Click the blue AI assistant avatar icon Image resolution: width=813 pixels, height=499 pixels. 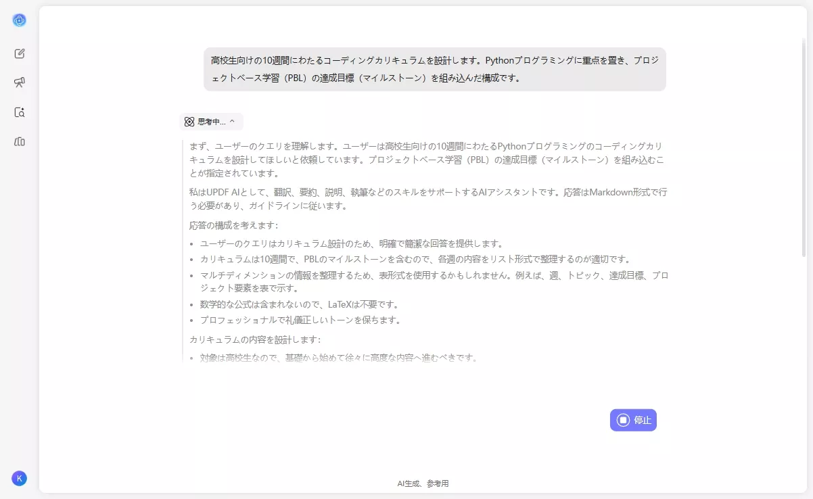point(20,20)
